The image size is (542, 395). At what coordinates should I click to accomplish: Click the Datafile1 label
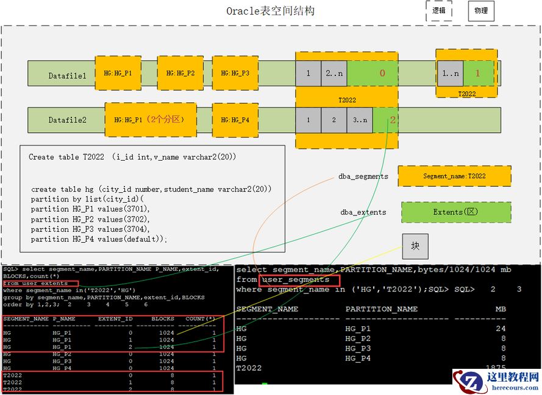click(x=67, y=76)
